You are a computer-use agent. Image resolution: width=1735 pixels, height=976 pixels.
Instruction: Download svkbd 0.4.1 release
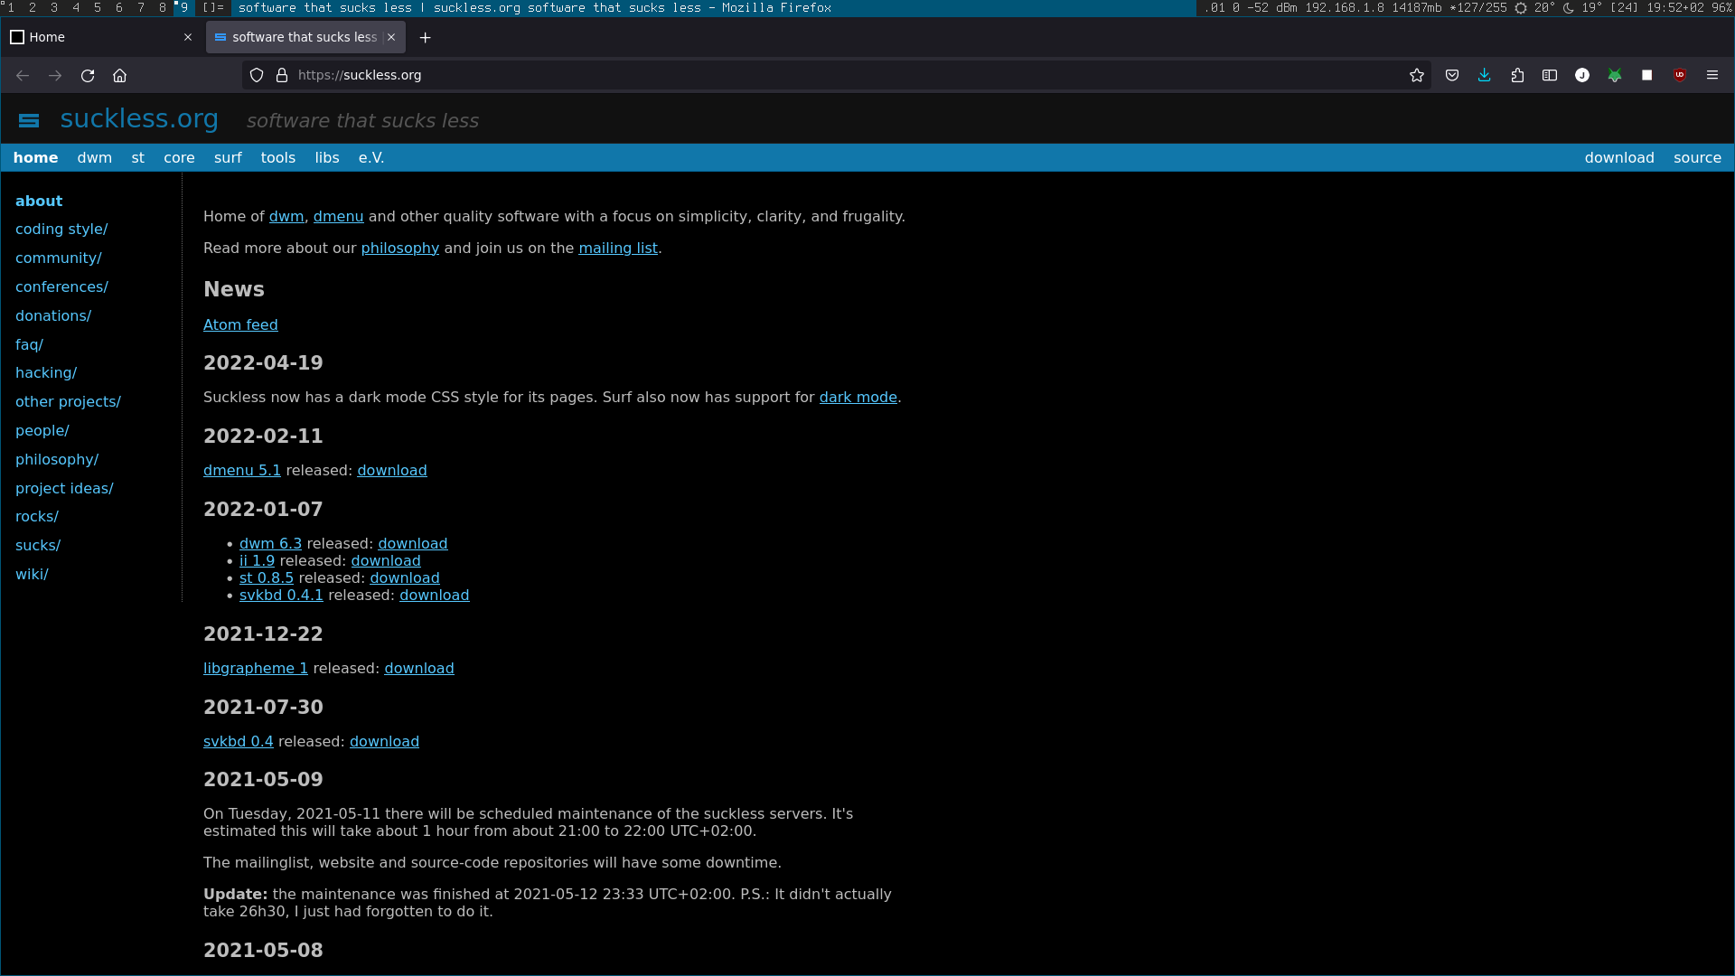point(435,596)
